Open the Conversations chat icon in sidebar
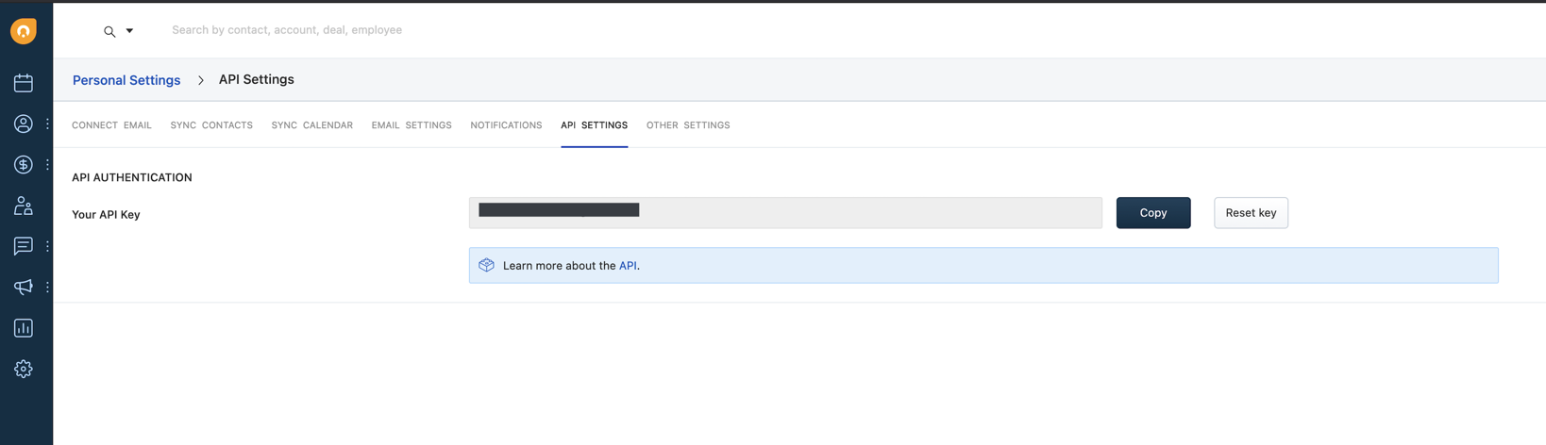This screenshot has width=1546, height=445. (x=24, y=246)
